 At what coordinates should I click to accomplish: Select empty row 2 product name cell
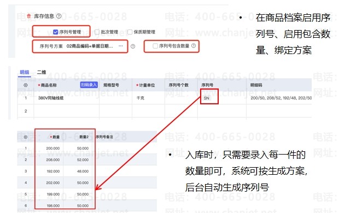click(66, 111)
